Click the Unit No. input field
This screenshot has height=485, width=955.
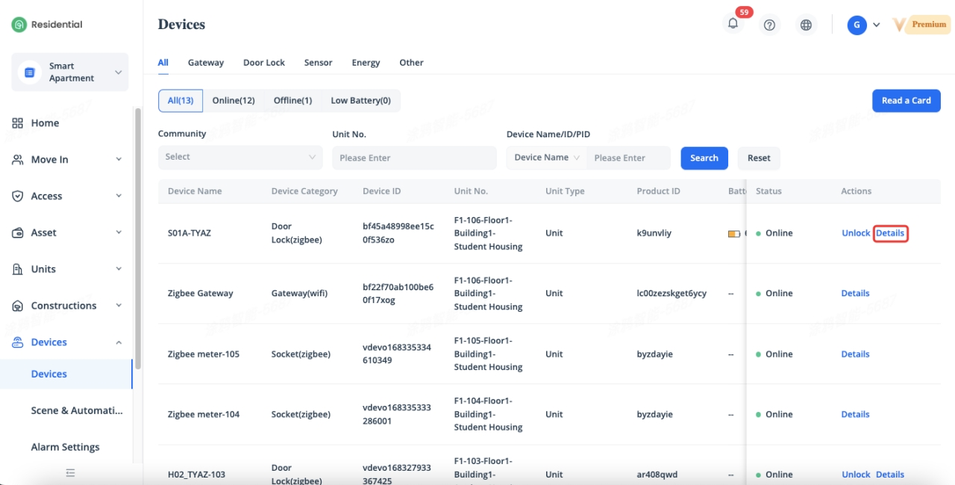[x=414, y=157]
